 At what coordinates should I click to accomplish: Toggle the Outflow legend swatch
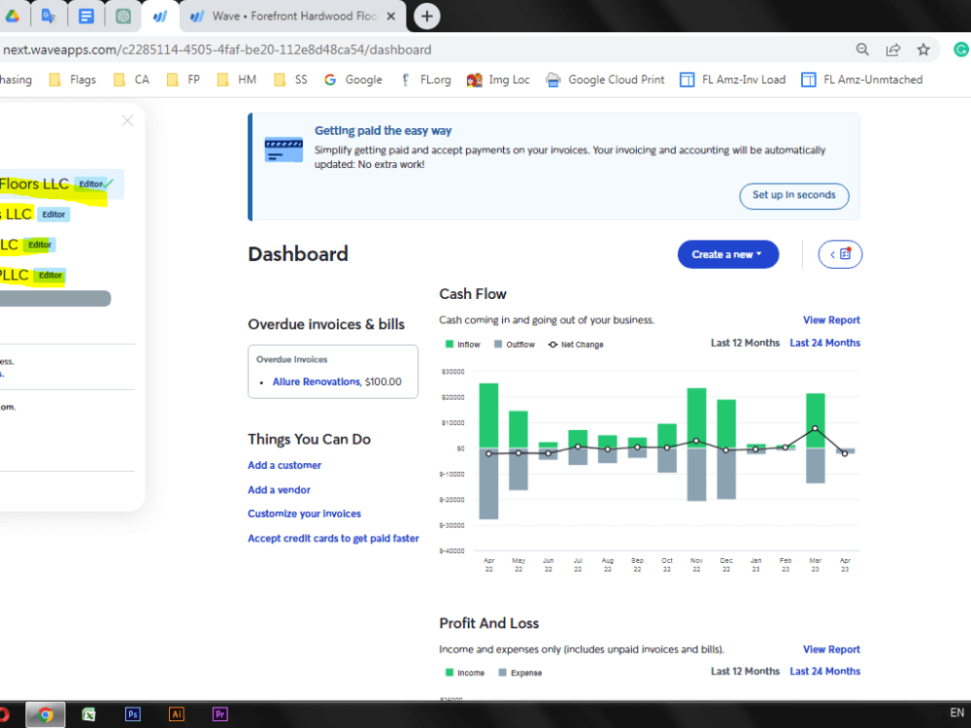(498, 345)
